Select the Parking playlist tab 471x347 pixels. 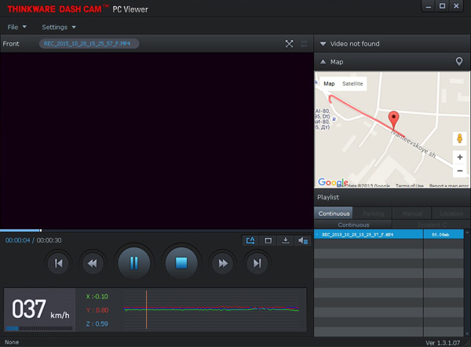(373, 214)
